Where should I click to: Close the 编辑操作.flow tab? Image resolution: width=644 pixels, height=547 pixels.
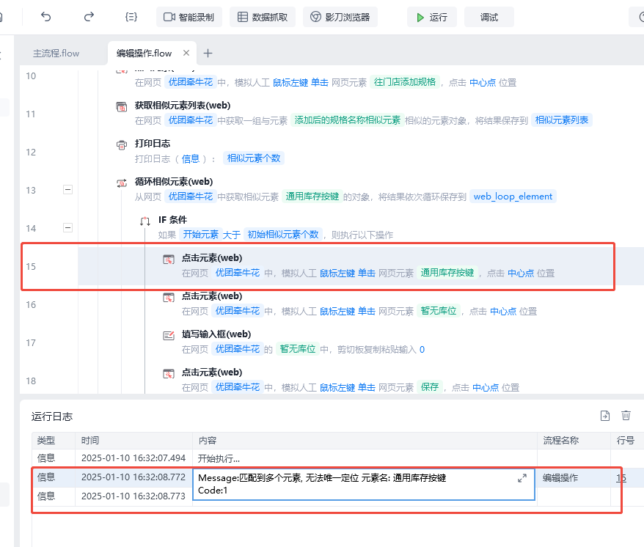(x=186, y=53)
